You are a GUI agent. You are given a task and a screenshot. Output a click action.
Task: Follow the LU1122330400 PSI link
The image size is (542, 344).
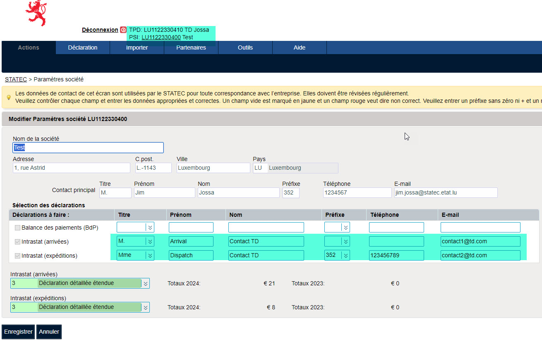tap(161, 37)
